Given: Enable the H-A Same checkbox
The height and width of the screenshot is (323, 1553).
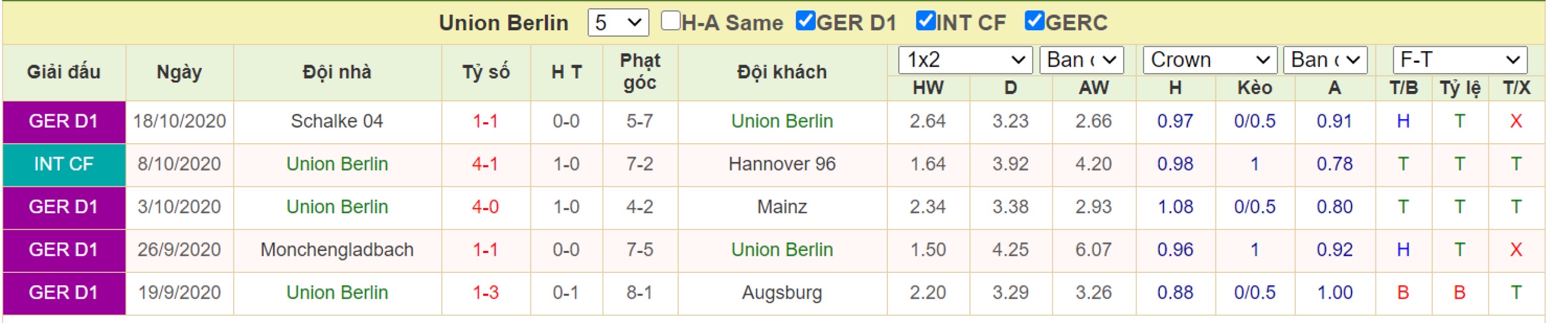Looking at the screenshot, I should [670, 21].
